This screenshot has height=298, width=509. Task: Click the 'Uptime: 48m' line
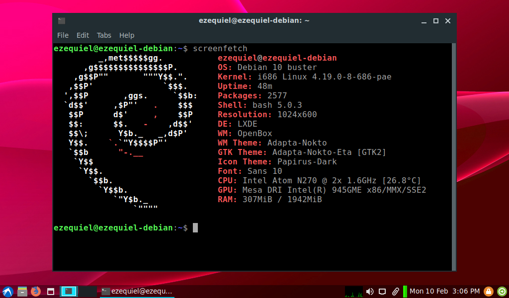pos(245,86)
